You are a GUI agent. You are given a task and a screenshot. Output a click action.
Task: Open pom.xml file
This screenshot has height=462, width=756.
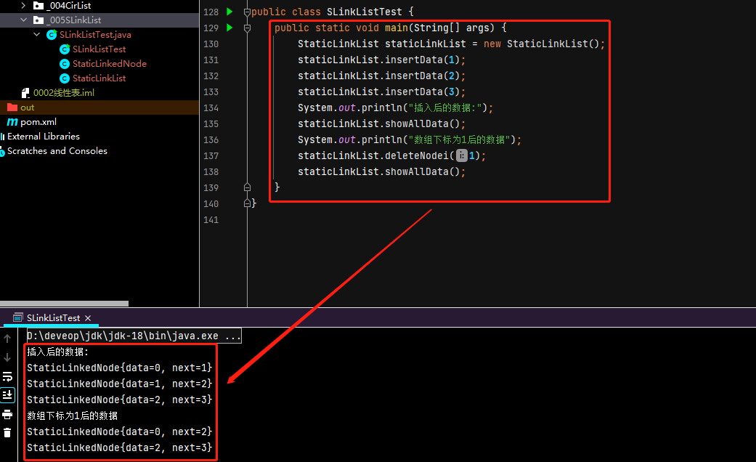coord(38,122)
